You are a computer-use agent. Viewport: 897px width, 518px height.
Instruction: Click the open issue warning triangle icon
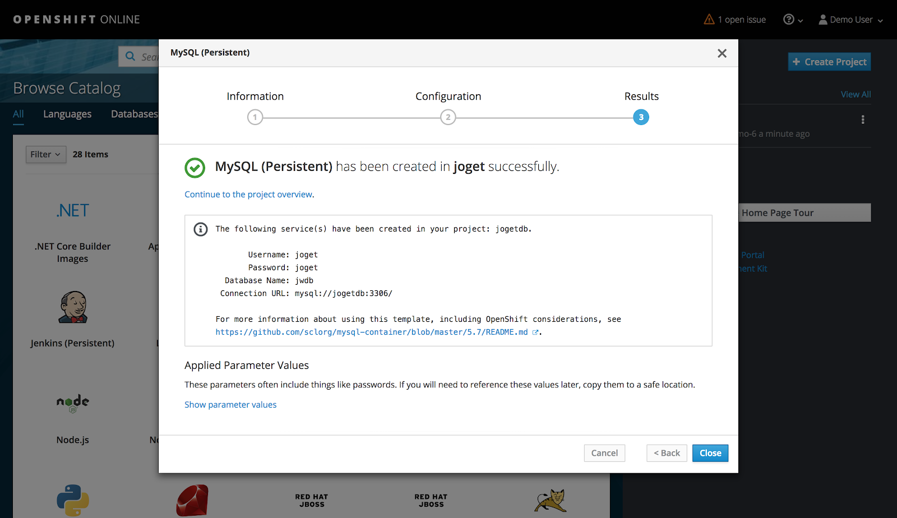(709, 20)
